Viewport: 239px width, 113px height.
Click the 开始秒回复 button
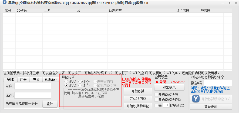[138, 99]
